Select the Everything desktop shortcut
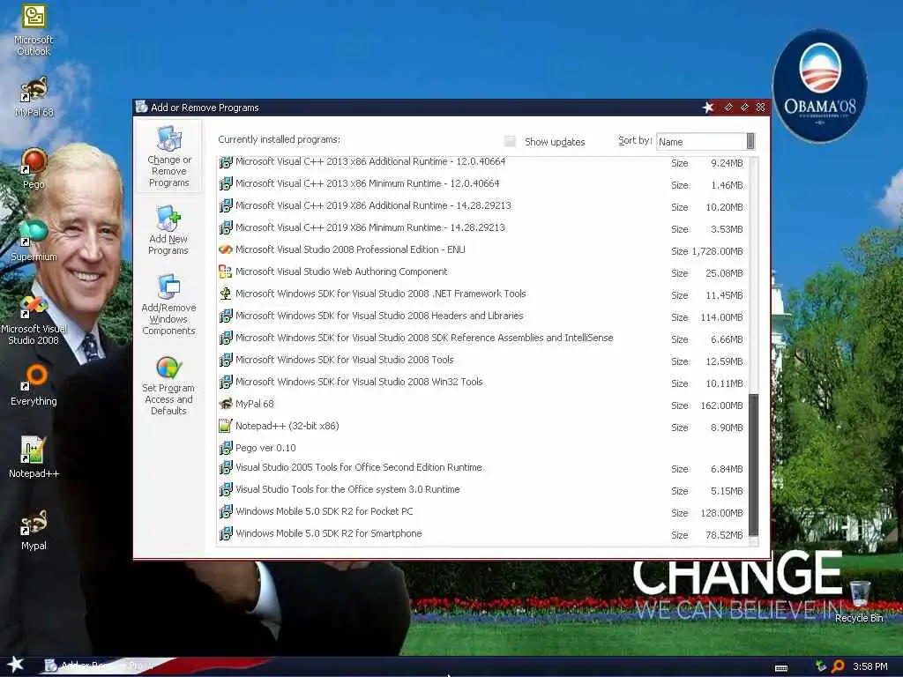The image size is (903, 677). (x=34, y=384)
